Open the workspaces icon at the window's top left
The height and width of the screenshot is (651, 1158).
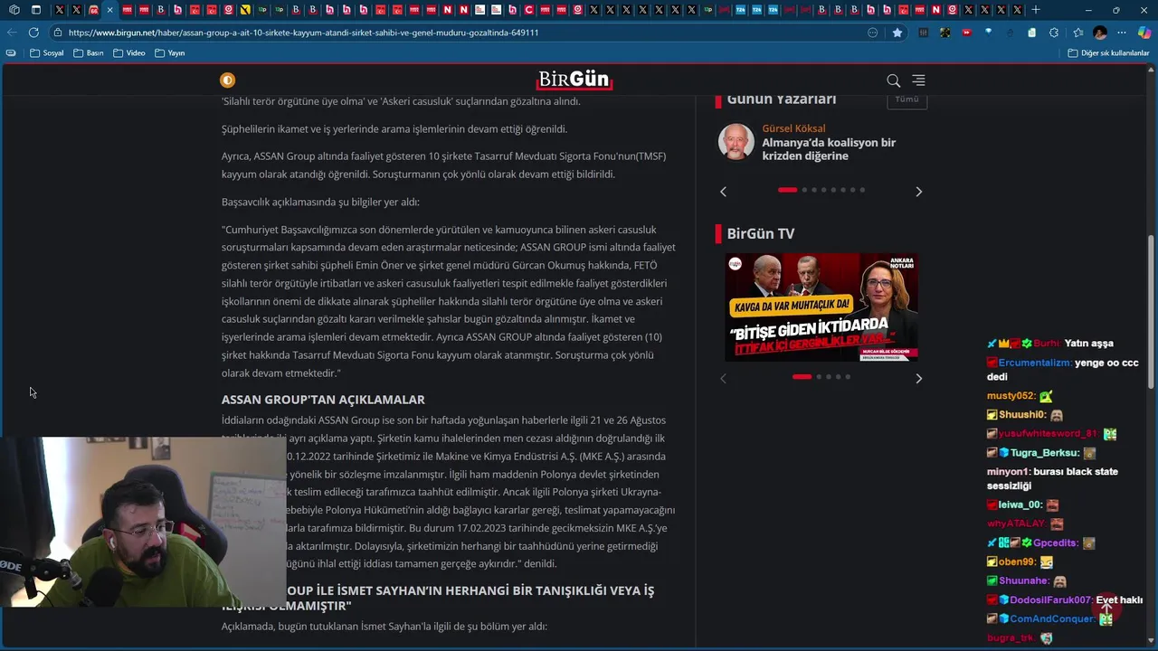14,10
